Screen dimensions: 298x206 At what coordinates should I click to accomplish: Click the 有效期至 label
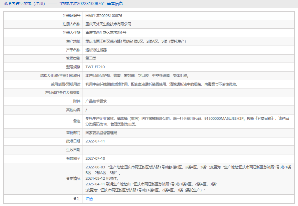pyautogui.click(x=73, y=158)
